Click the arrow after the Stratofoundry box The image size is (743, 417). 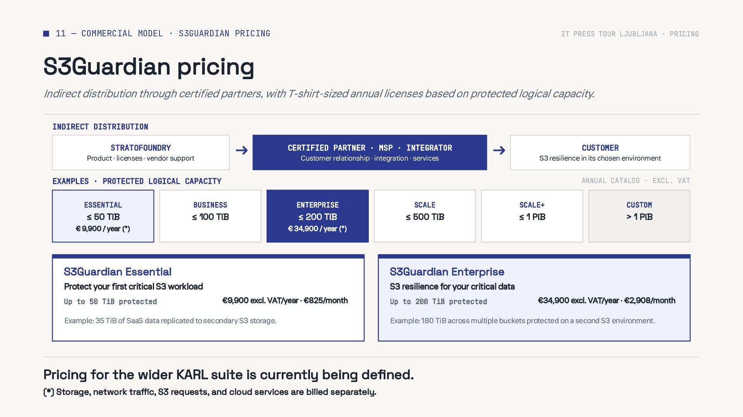click(241, 150)
